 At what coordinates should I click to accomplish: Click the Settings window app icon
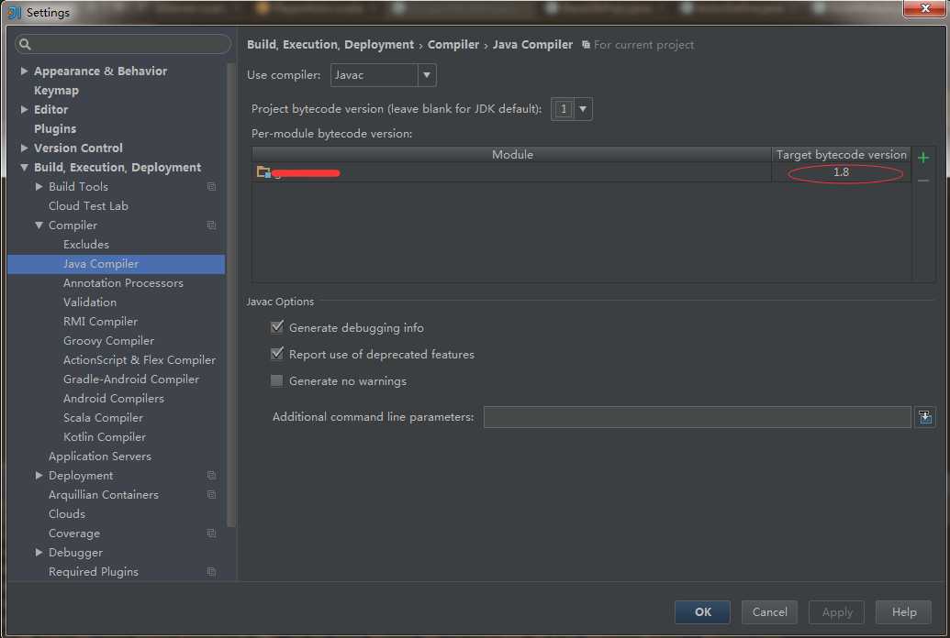tap(14, 12)
